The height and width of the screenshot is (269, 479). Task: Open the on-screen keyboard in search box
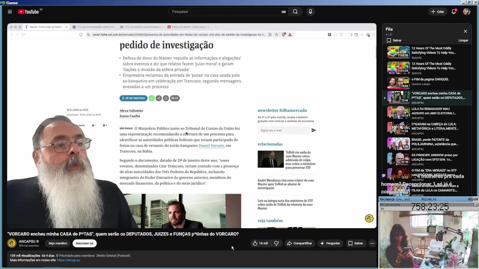(284, 12)
